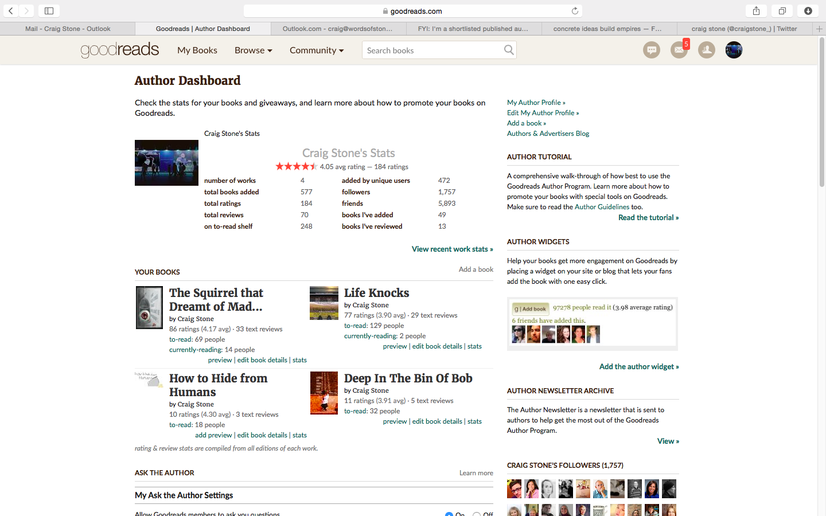Open the discussions speech bubble icon
This screenshot has width=826, height=516.
[x=652, y=50]
